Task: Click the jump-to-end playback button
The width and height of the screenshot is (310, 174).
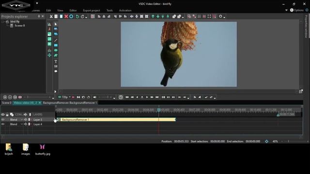Action: [157, 97]
